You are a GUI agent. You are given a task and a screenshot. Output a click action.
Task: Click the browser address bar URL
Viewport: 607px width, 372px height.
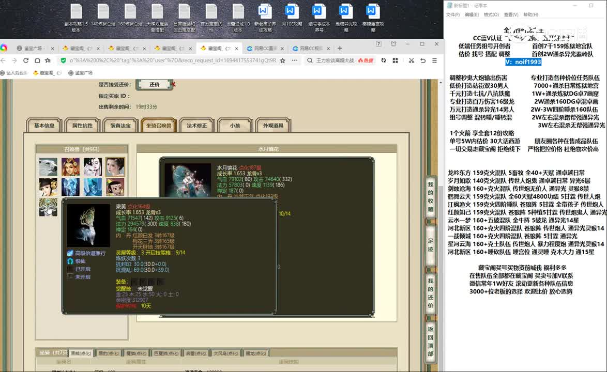pos(173,60)
